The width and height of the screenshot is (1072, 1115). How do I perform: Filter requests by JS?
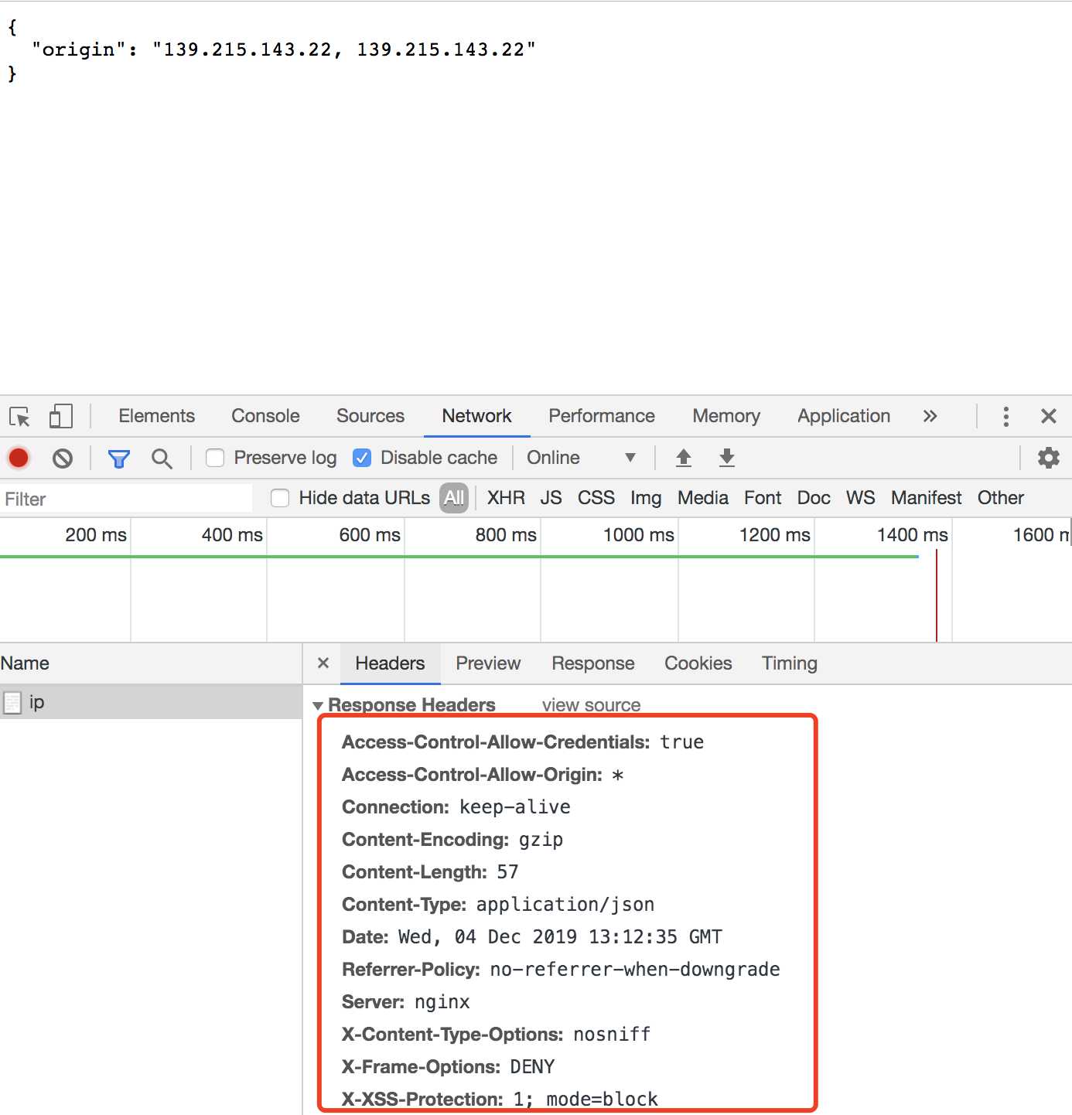(551, 498)
